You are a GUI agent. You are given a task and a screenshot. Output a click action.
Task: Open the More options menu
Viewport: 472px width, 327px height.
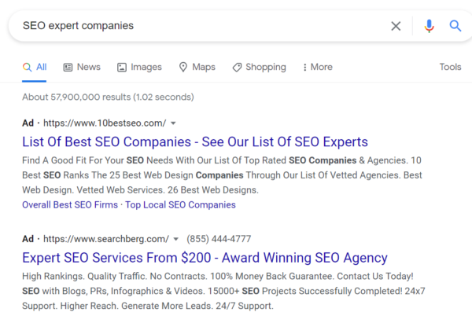pos(316,68)
